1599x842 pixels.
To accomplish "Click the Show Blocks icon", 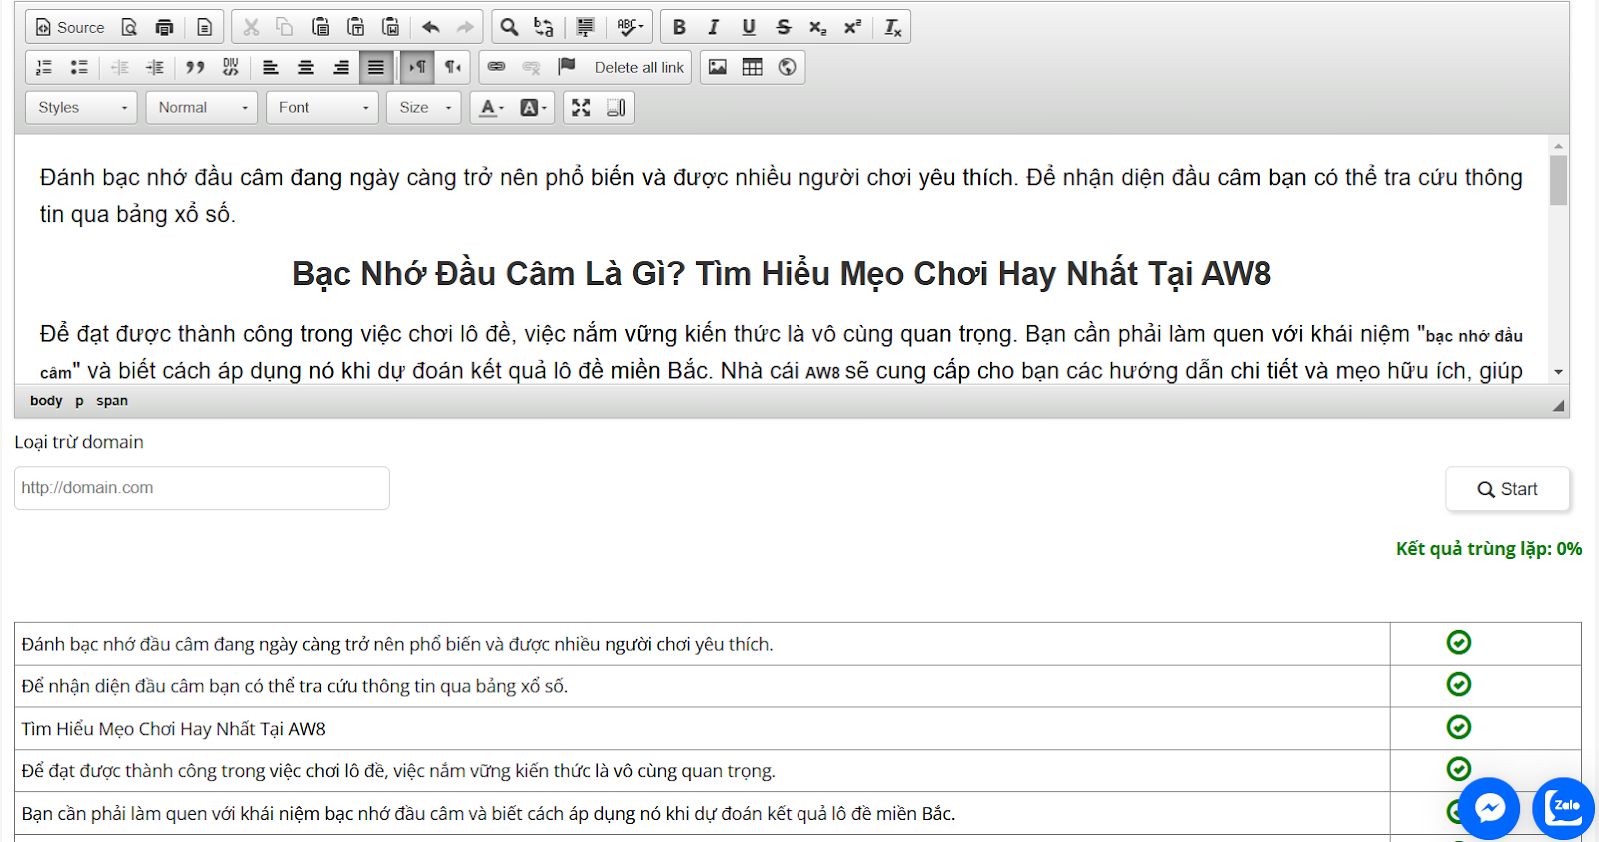I will tap(616, 107).
